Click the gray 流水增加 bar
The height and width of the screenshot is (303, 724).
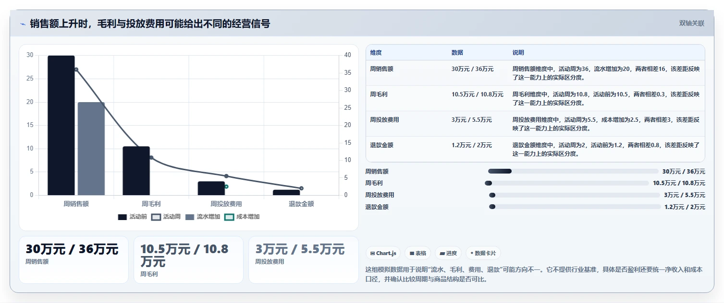pyautogui.click(x=91, y=149)
